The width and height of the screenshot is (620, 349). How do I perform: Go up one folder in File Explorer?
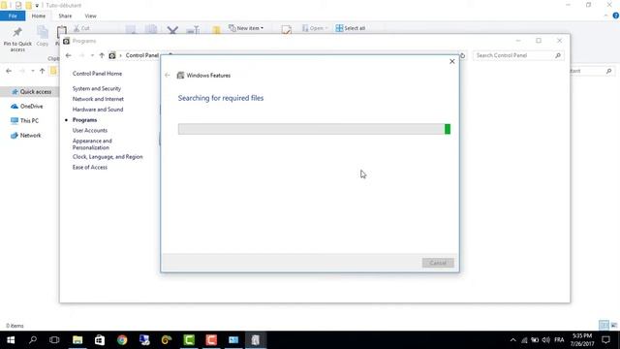click(42, 71)
